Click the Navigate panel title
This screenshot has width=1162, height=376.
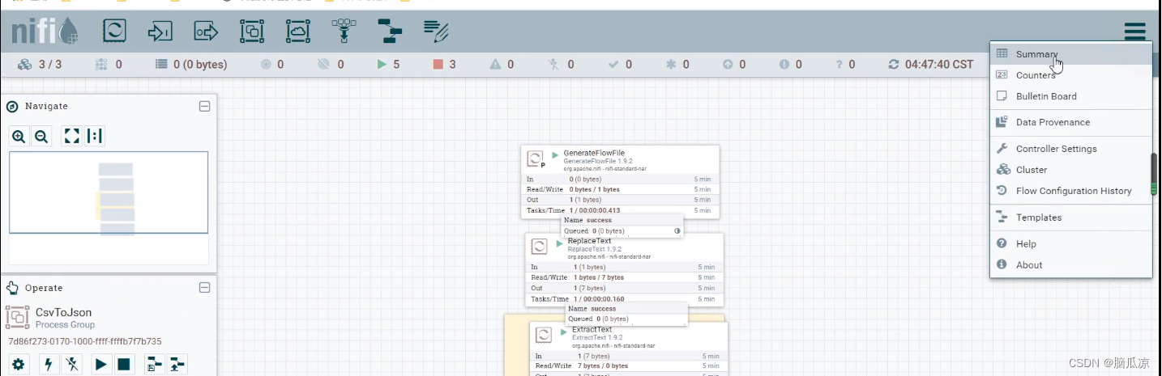pos(46,106)
